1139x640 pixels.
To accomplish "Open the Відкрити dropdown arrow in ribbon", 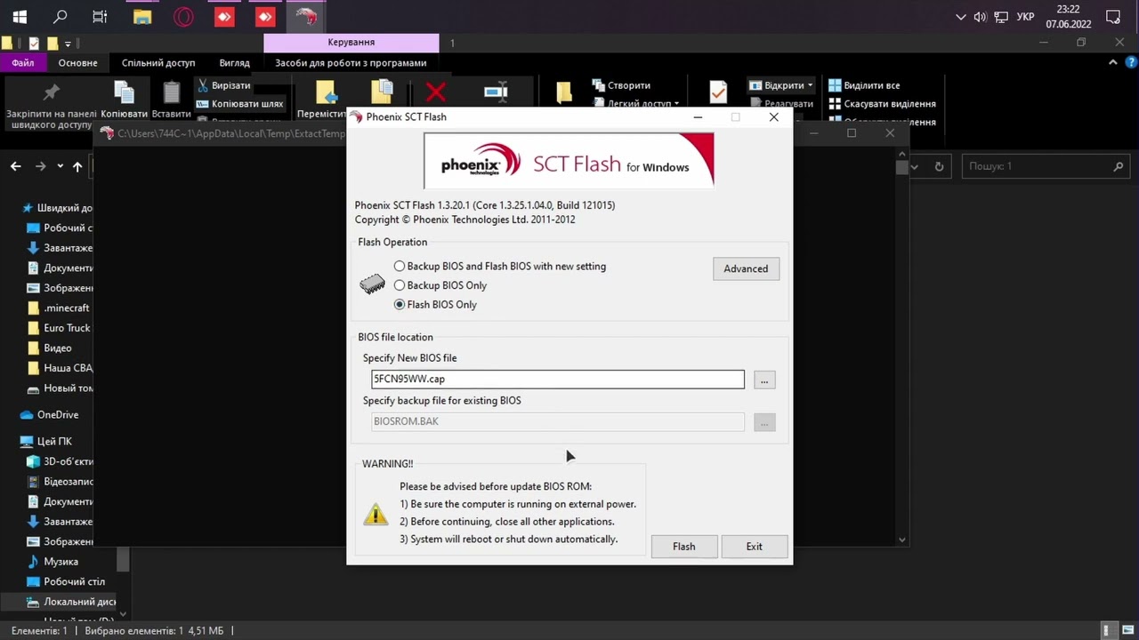I will pos(811,85).
